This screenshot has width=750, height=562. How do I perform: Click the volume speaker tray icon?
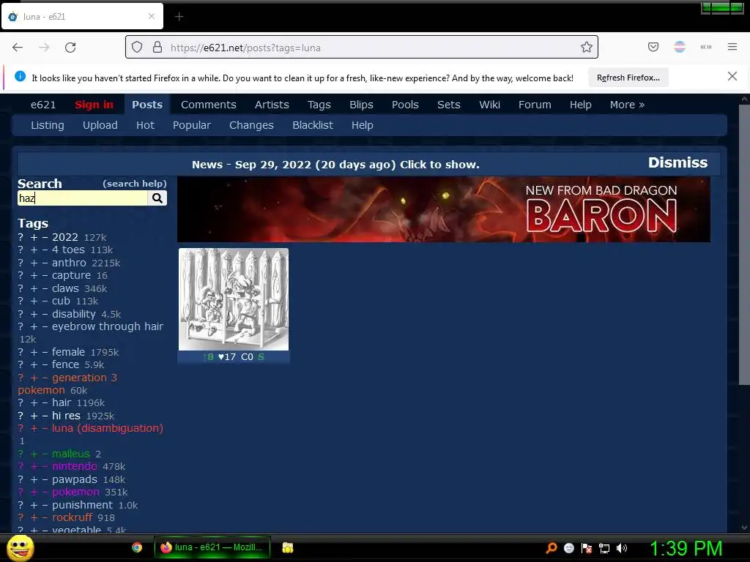pyautogui.click(x=622, y=548)
